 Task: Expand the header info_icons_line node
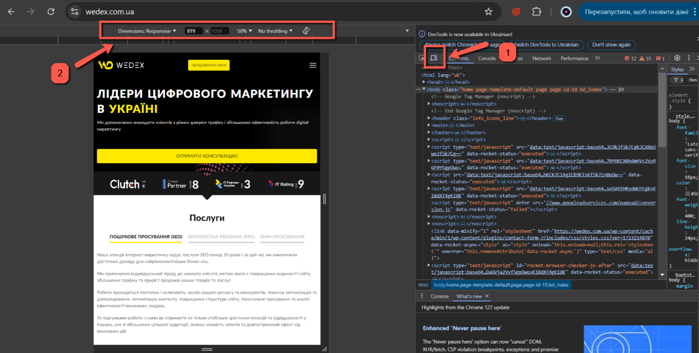[x=429, y=118]
